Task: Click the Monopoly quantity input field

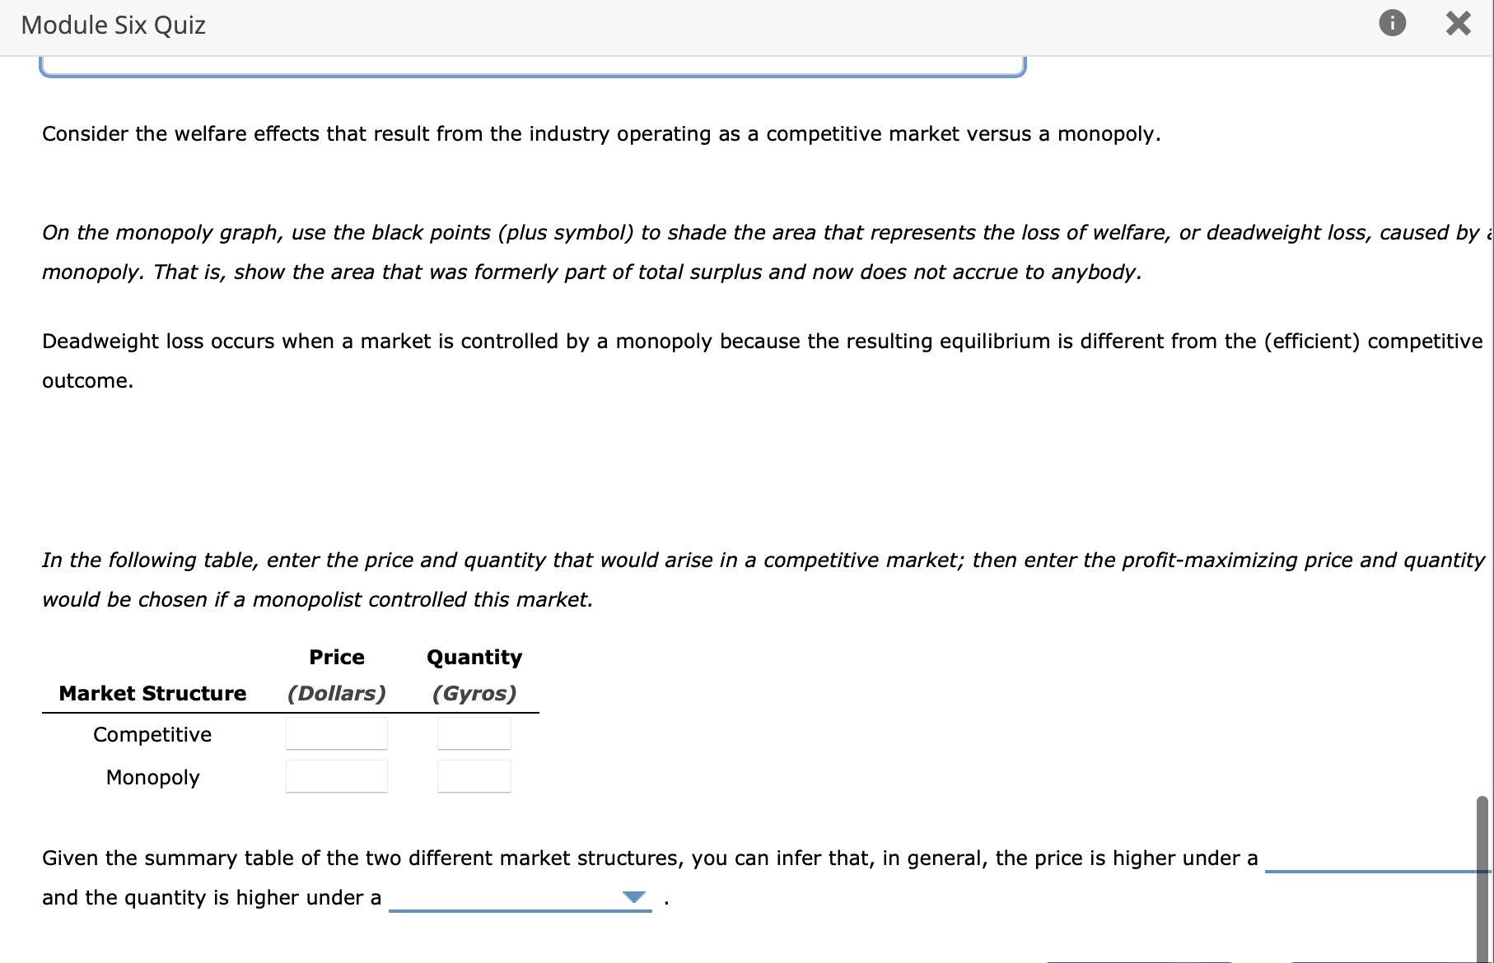Action: [474, 776]
